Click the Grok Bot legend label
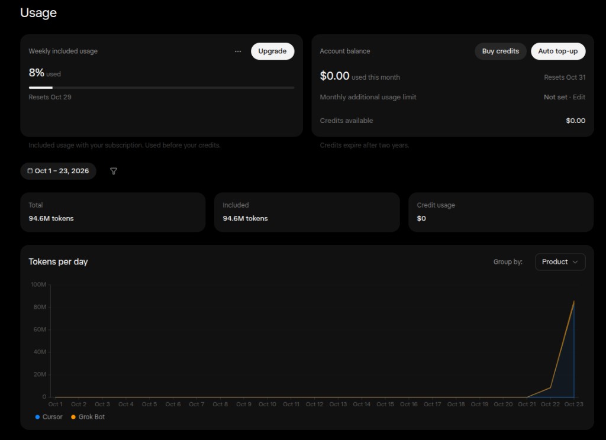Image resolution: width=606 pixels, height=440 pixels. coord(92,417)
